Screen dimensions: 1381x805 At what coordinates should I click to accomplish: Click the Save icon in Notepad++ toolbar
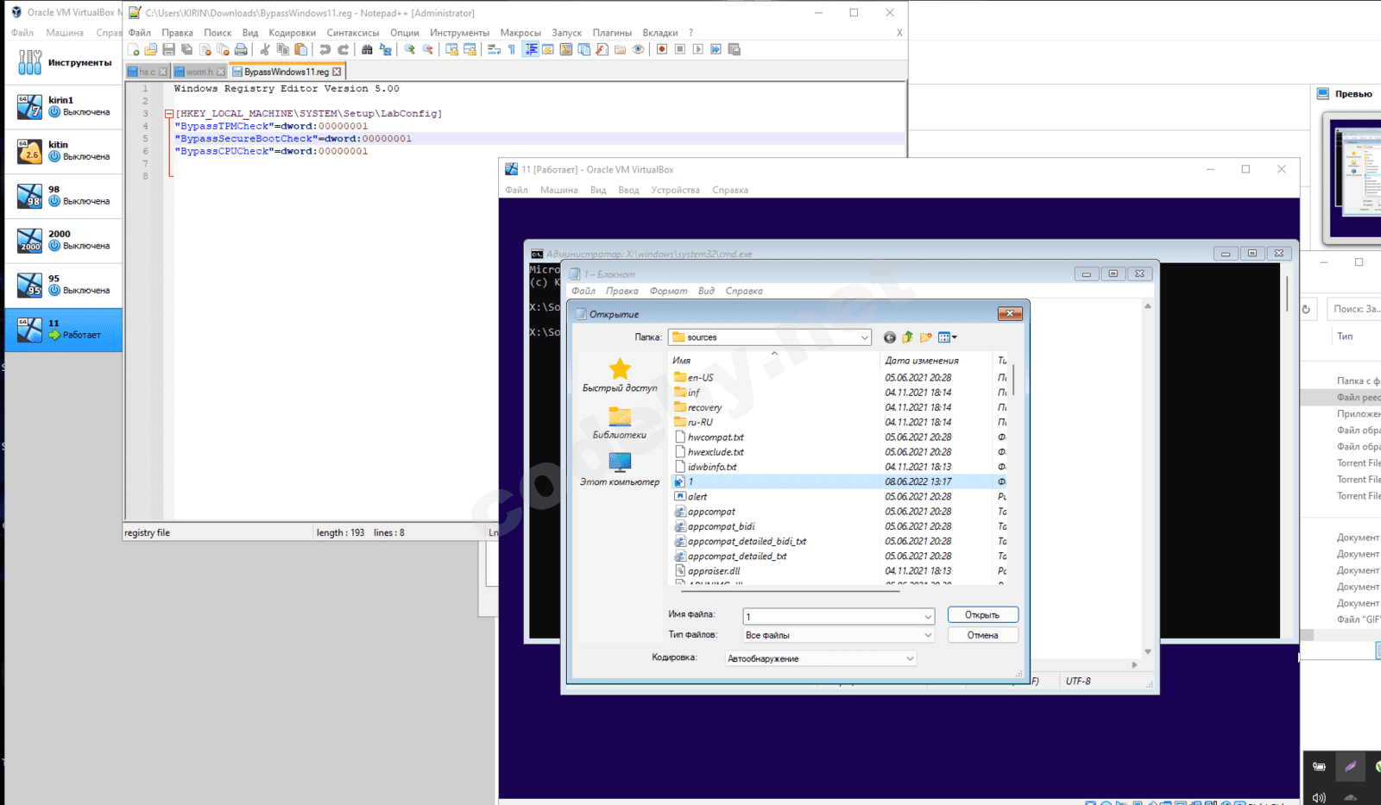(169, 50)
